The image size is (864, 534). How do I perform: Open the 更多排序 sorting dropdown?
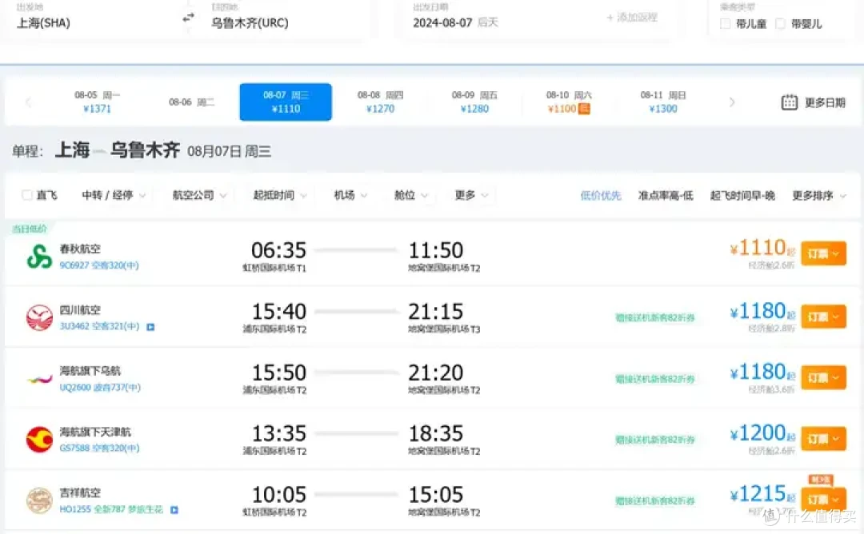pos(819,195)
